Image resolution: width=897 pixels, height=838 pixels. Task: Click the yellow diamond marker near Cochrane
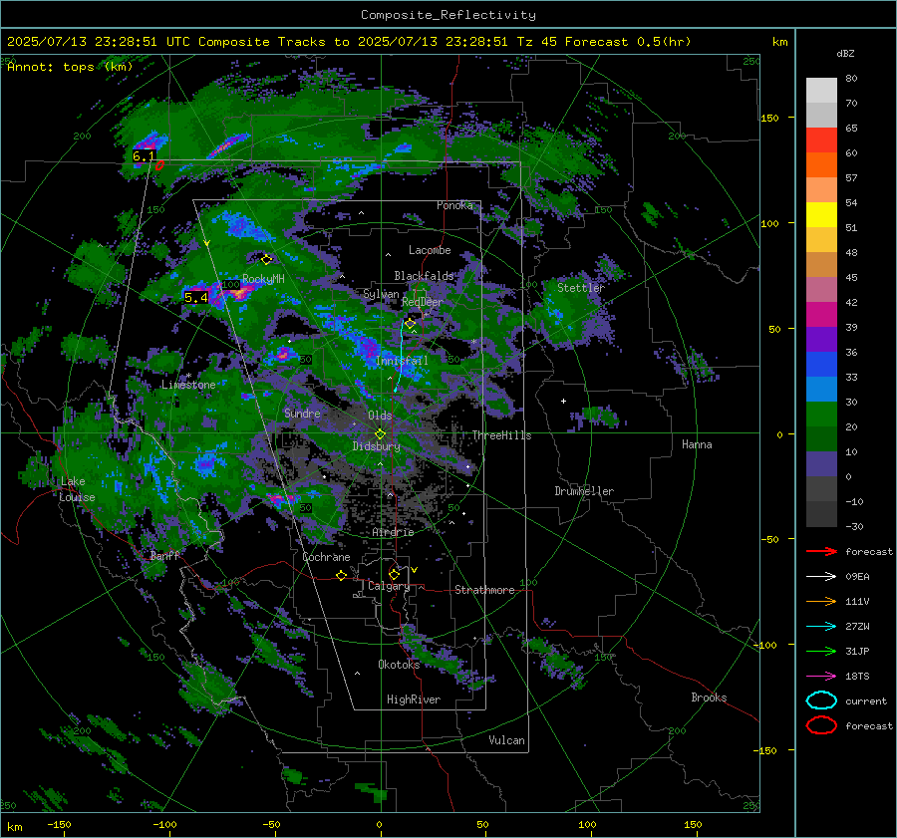[341, 575]
